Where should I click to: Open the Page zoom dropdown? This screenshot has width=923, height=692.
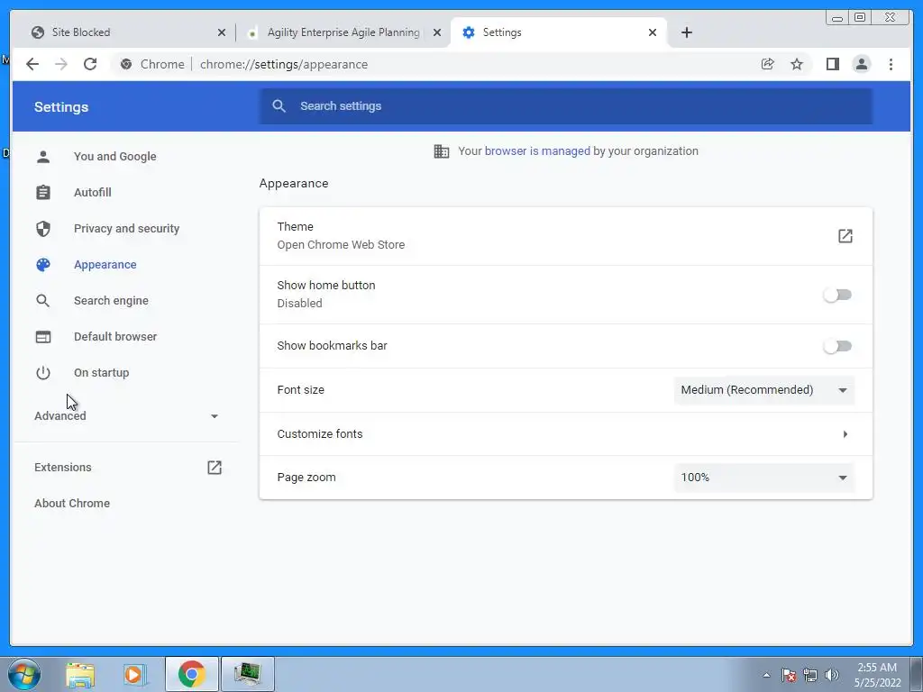[x=764, y=478]
